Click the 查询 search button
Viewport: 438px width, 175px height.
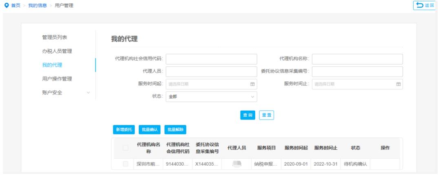coord(248,116)
